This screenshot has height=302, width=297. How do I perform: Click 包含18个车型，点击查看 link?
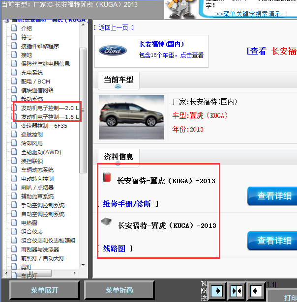[x=171, y=55]
